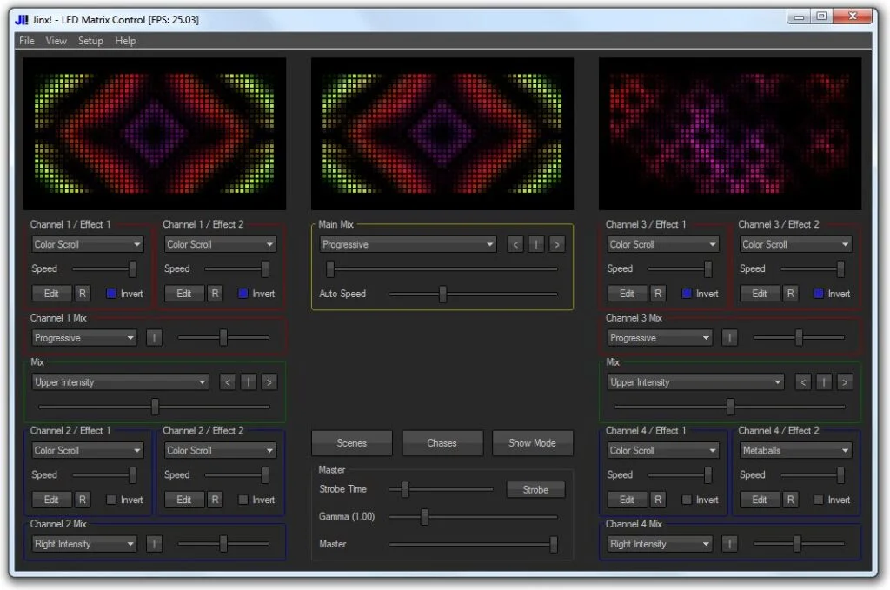
Task: Click the Strobe Time slider
Action: pyautogui.click(x=441, y=489)
